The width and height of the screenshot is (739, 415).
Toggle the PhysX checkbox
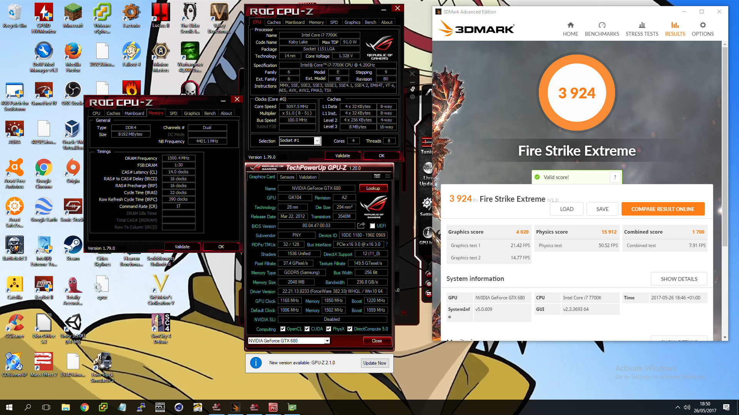click(329, 329)
